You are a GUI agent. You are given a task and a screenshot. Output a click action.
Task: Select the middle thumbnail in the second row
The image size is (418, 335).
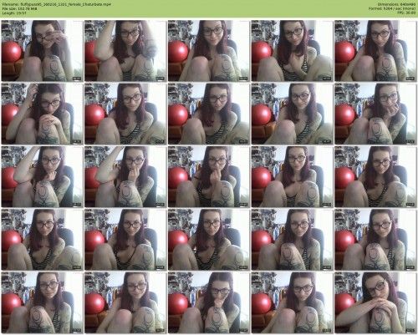point(209,114)
